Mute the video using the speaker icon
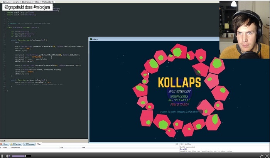 8,156
